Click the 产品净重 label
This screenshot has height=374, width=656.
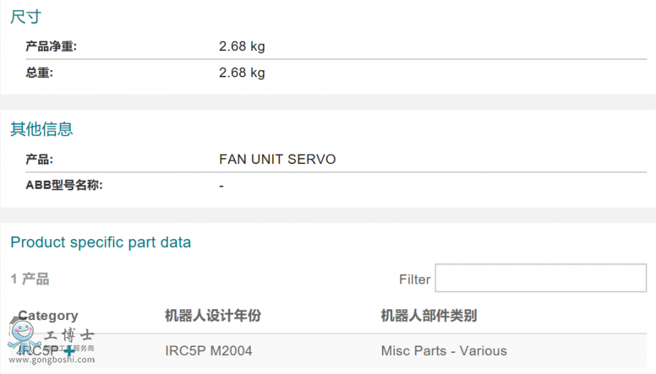click(x=51, y=47)
